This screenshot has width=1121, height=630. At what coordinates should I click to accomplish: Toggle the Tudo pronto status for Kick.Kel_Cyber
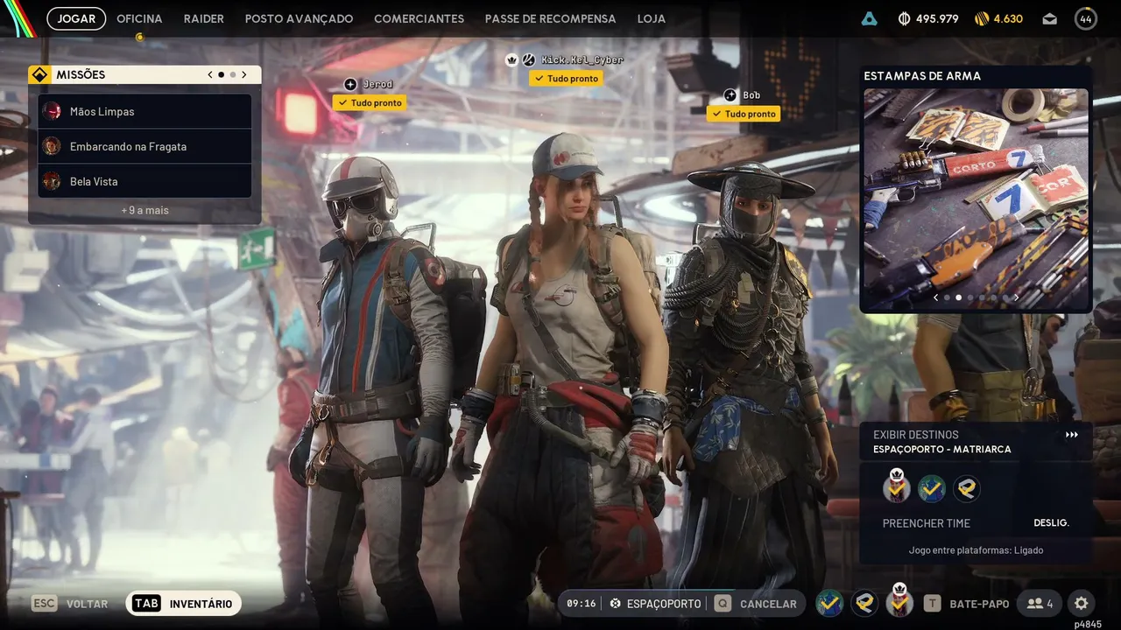566,79
